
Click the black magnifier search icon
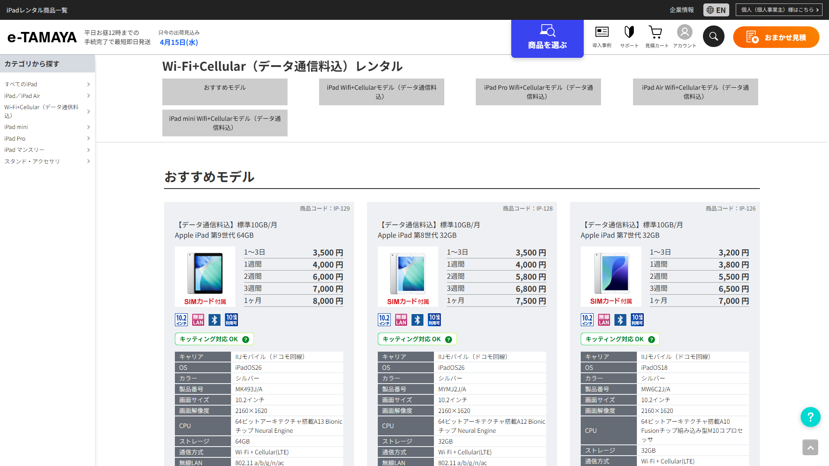pyautogui.click(x=713, y=37)
